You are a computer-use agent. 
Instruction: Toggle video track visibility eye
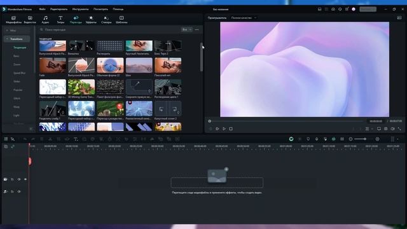click(25, 179)
